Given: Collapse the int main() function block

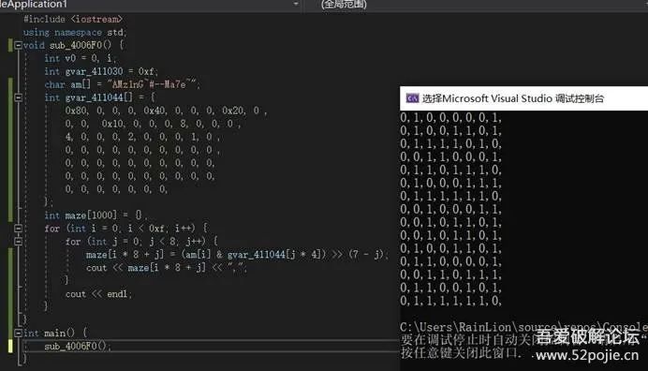Looking at the screenshot, I should [x=18, y=333].
